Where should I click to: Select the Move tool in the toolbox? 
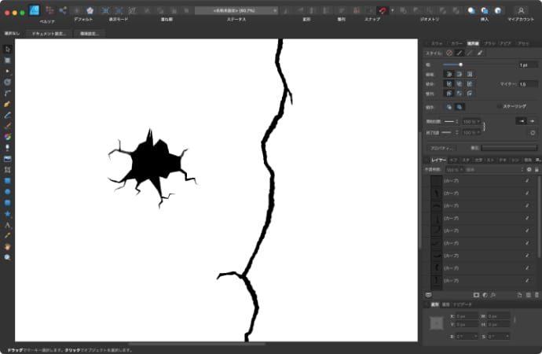(7, 49)
